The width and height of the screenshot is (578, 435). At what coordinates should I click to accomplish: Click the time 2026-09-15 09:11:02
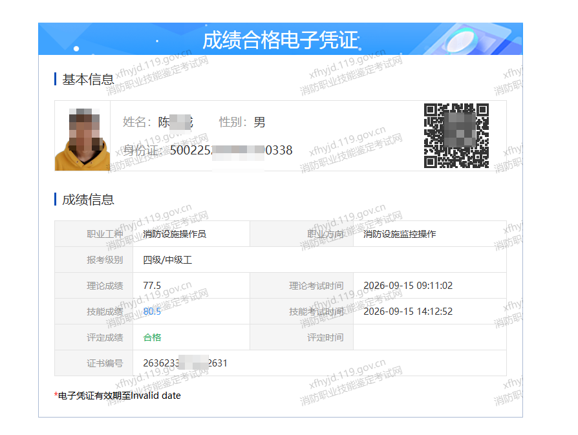click(408, 285)
